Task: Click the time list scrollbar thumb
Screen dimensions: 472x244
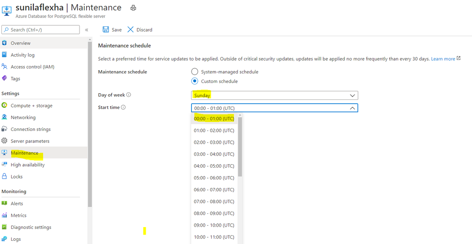Action: pyautogui.click(x=240, y=146)
